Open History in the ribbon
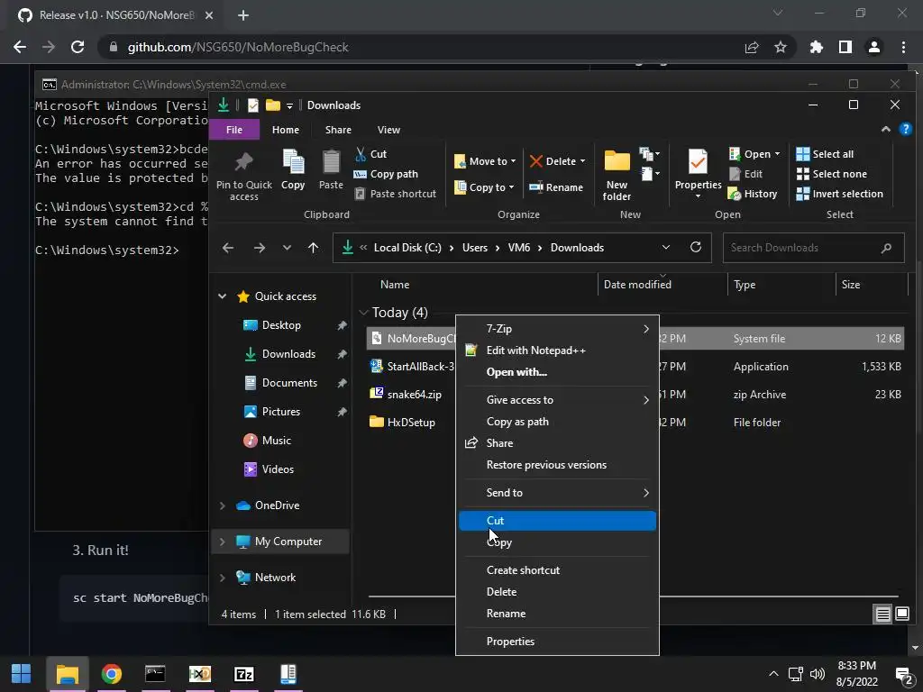The image size is (923, 692). pos(753,194)
